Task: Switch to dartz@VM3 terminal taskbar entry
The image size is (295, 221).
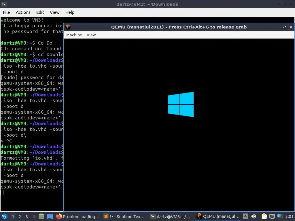Action: click(x=171, y=216)
